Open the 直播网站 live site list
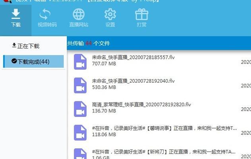Screen dimensions: 251x159 coord(79,18)
